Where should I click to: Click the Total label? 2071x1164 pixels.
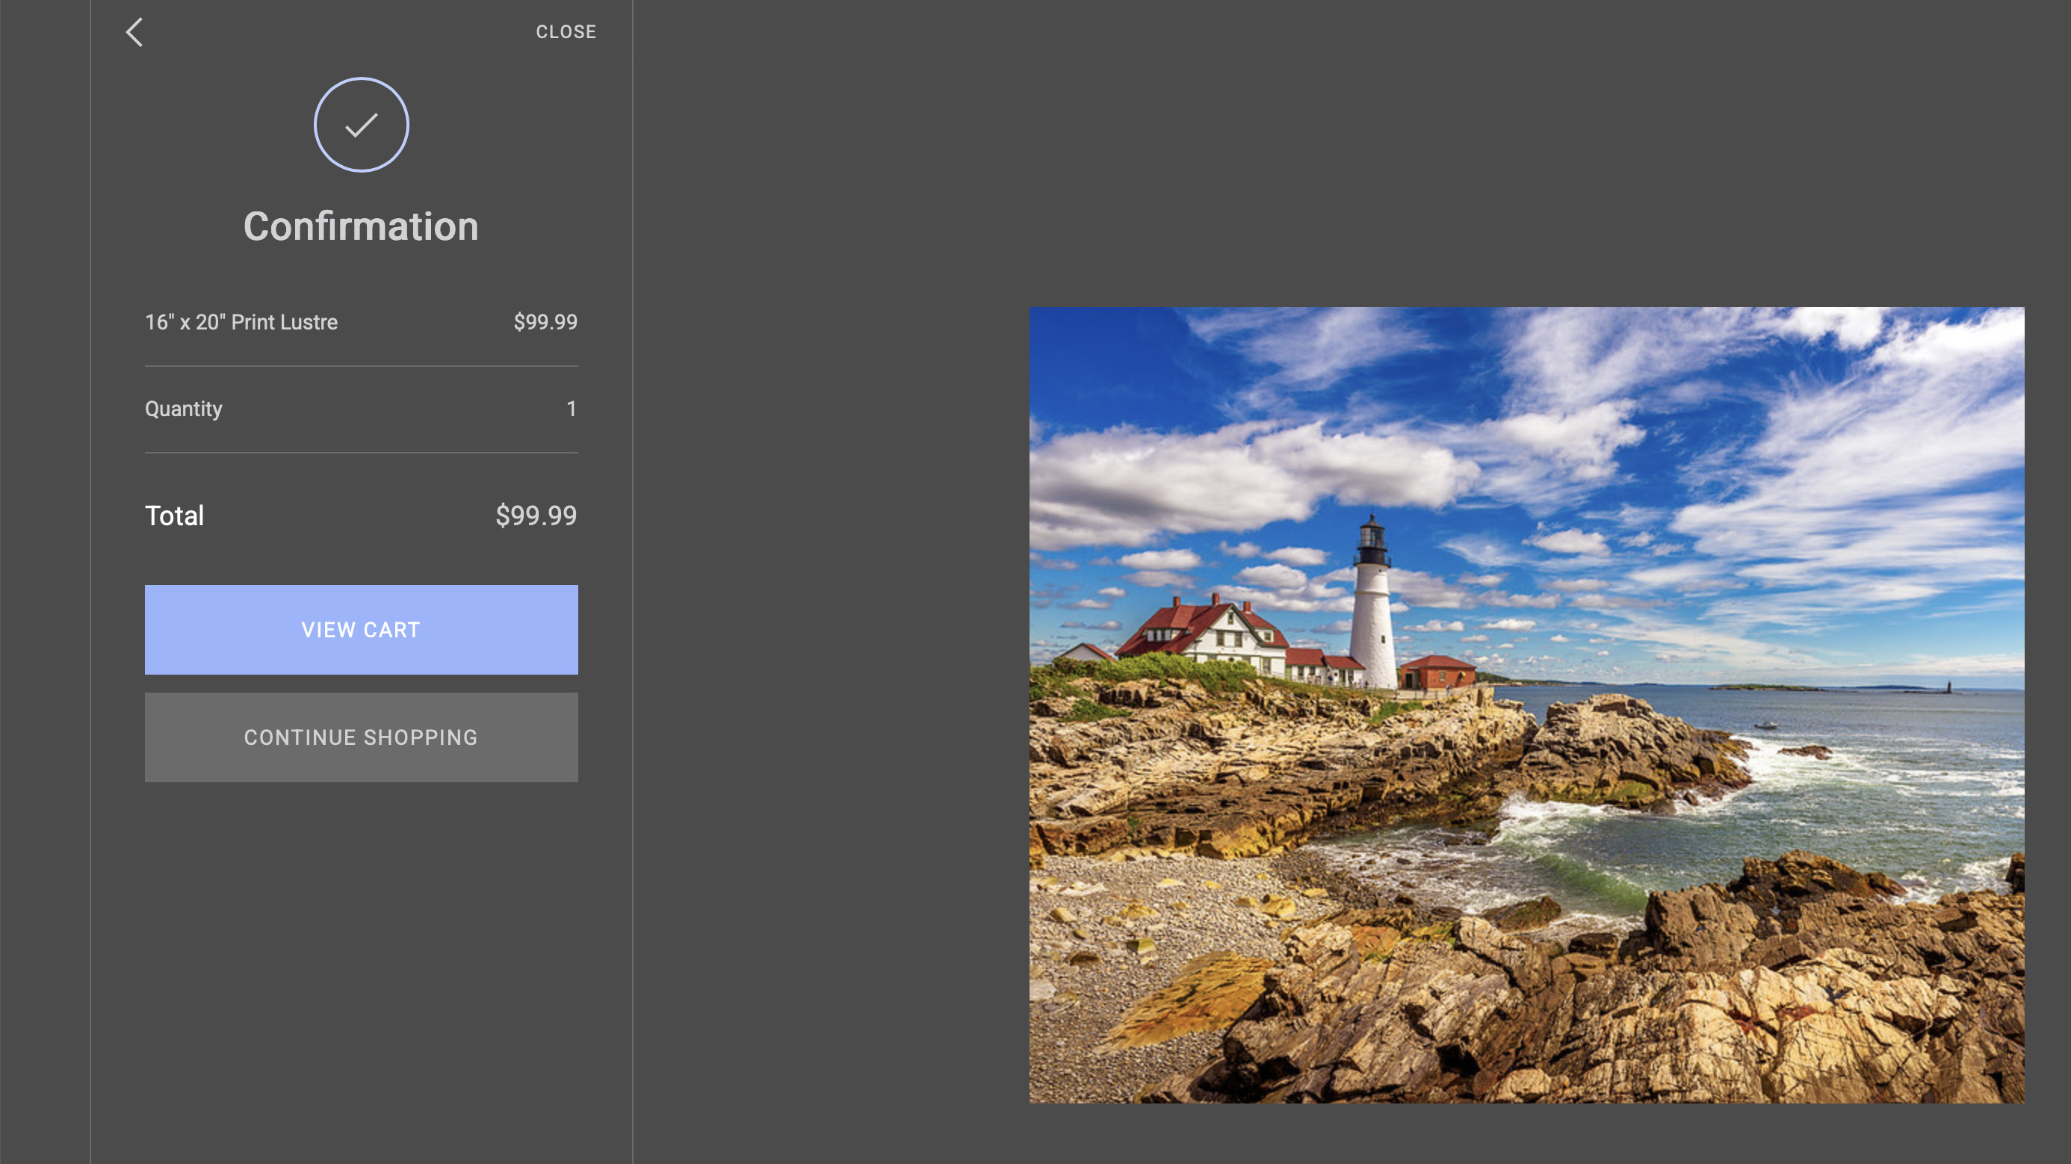pyautogui.click(x=175, y=516)
